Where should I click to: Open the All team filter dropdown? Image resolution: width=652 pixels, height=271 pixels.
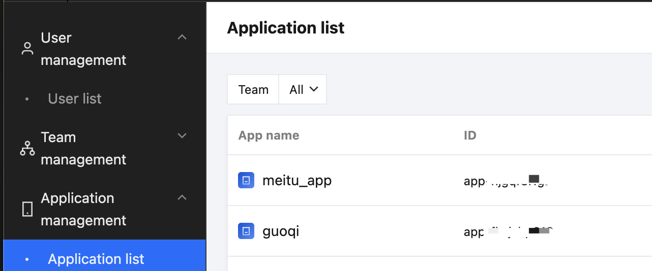[x=303, y=89]
